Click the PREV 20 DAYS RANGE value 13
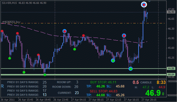This screenshot has height=102, width=177. point(44,95)
